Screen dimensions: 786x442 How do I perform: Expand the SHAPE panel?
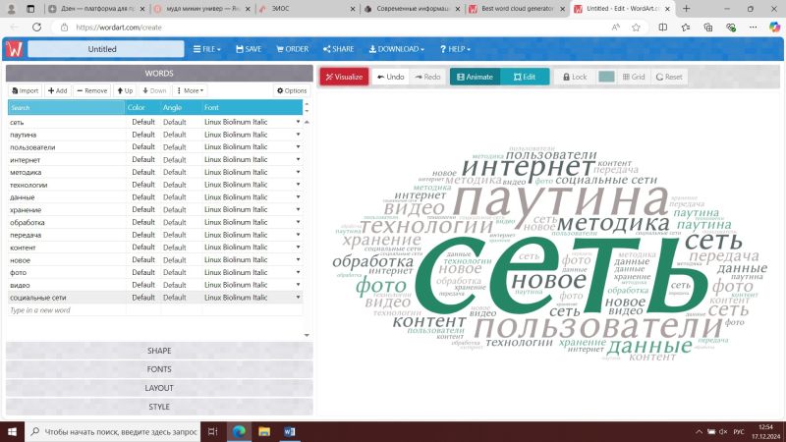click(x=158, y=351)
